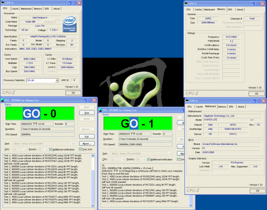The height and width of the screenshot is (210, 267).
Task: Click Stop button in GO - 0 window
Action: click(87, 113)
